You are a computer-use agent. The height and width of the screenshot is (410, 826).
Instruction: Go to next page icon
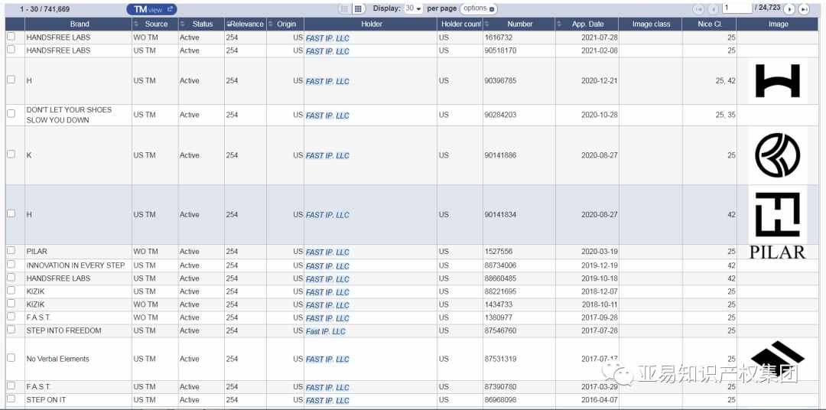coord(789,9)
